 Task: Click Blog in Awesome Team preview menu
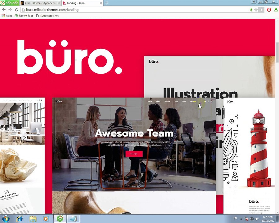(x=176, y=101)
